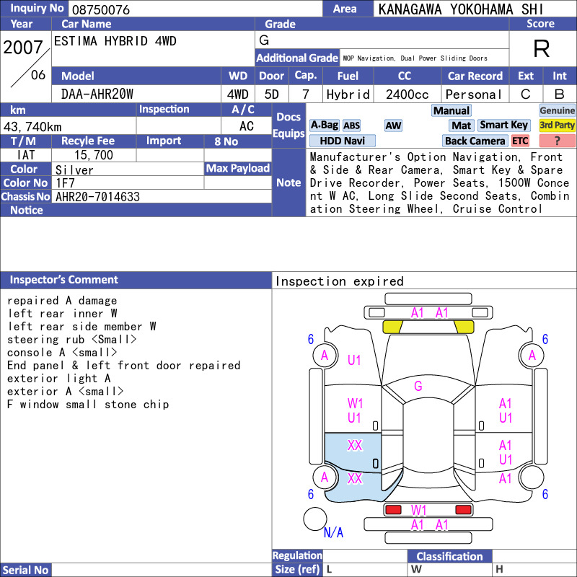Click the Chassis No AHR20-7014633 field
This screenshot has height=577, width=577.
coord(161,197)
